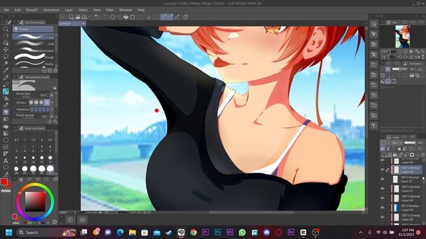Adjust the layer opacity slider

point(409,143)
